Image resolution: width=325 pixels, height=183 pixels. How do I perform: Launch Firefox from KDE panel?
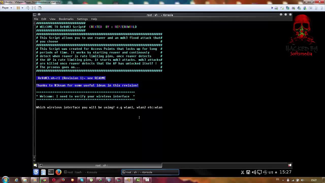click(x=58, y=172)
